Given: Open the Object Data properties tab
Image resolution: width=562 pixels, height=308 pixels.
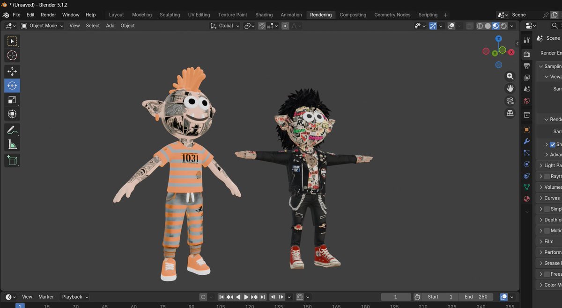Looking at the screenshot, I should point(527,187).
